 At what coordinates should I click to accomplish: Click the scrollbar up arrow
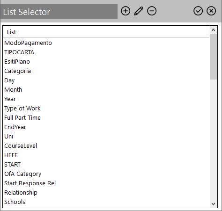coord(213,30)
